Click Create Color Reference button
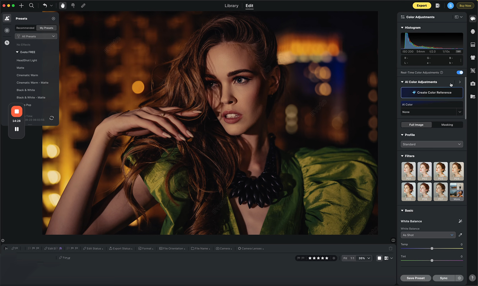The height and width of the screenshot is (286, 478). click(x=431, y=93)
